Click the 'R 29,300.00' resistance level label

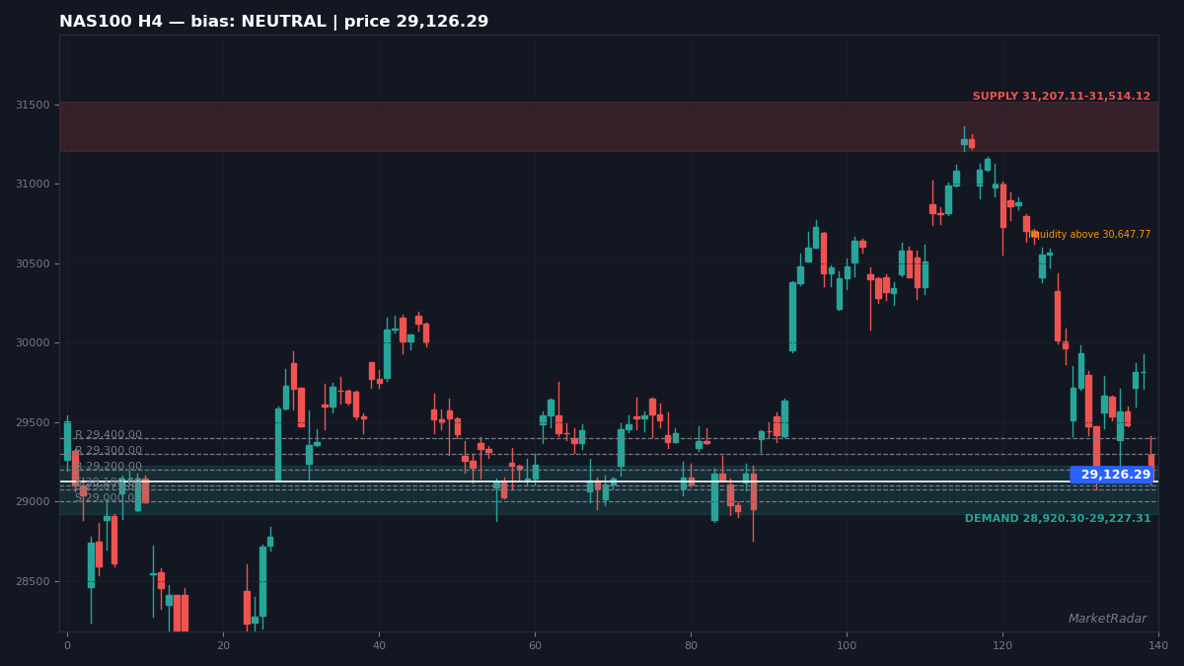(109, 451)
